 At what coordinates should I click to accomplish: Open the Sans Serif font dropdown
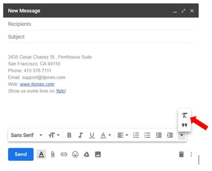click(26, 135)
